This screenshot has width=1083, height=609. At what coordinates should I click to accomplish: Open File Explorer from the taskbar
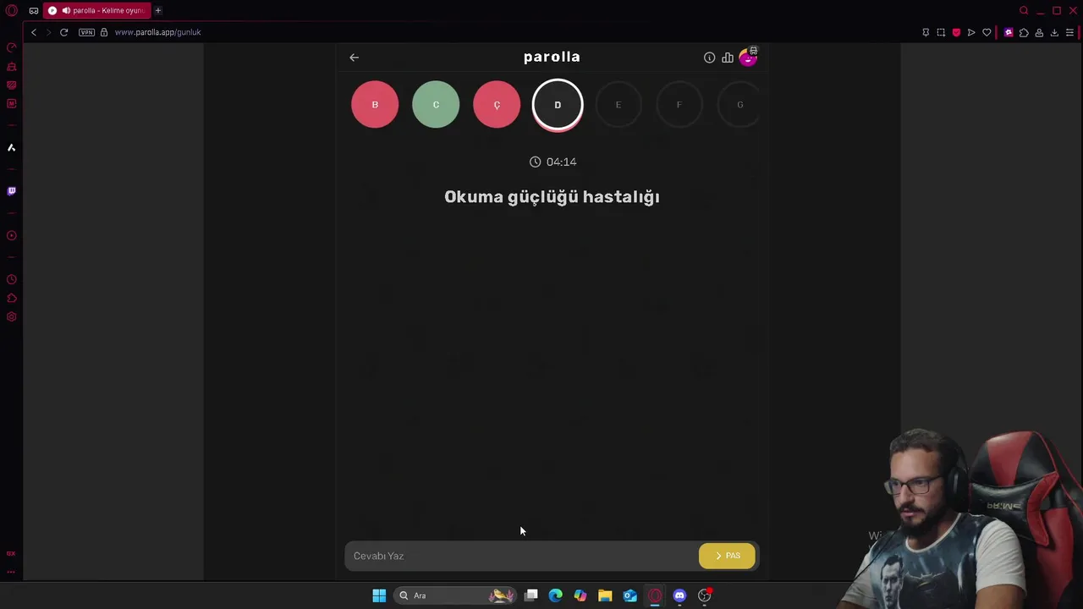click(605, 595)
